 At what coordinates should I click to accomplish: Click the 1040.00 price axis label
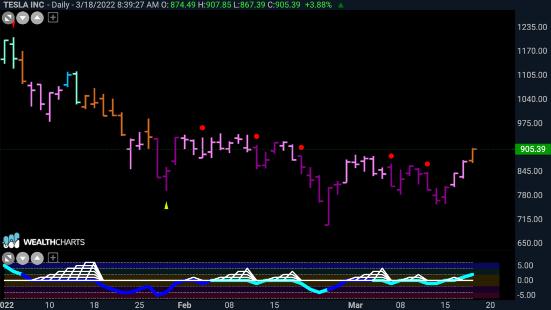(x=532, y=99)
